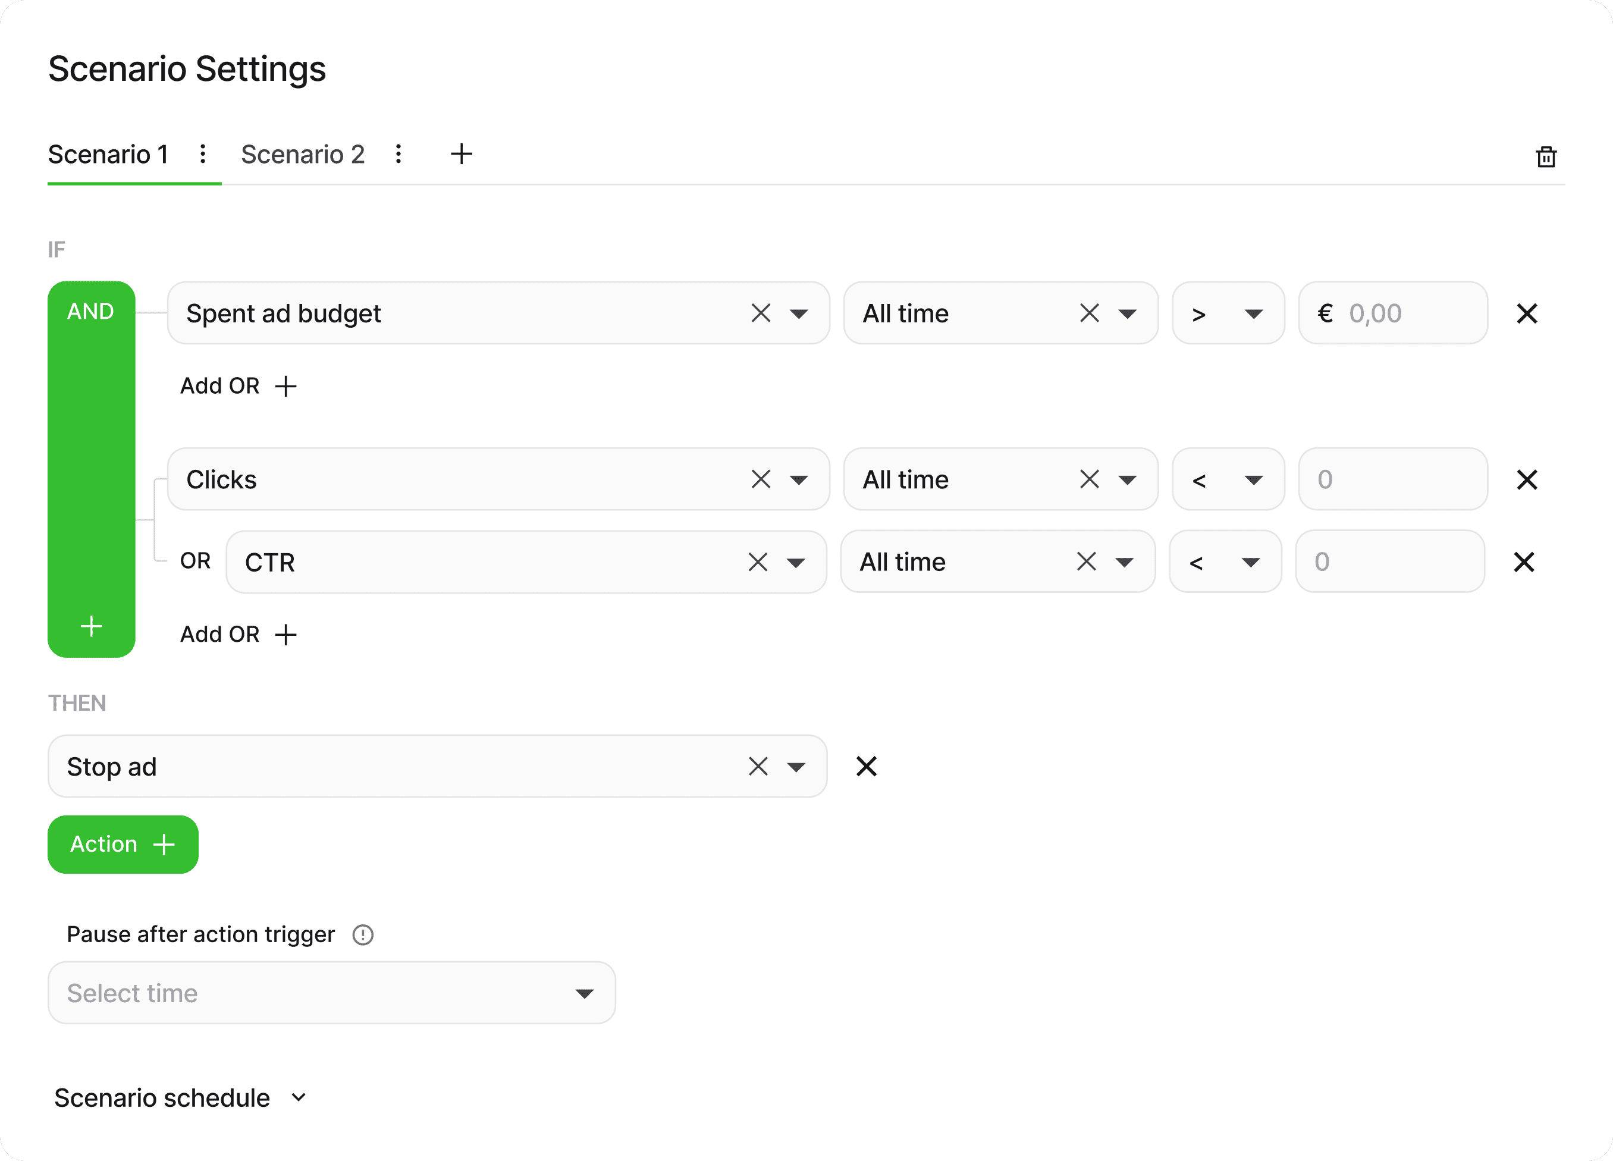1613x1161 pixels.
Task: Switch to the Scenario 1 tab
Action: [x=108, y=155]
